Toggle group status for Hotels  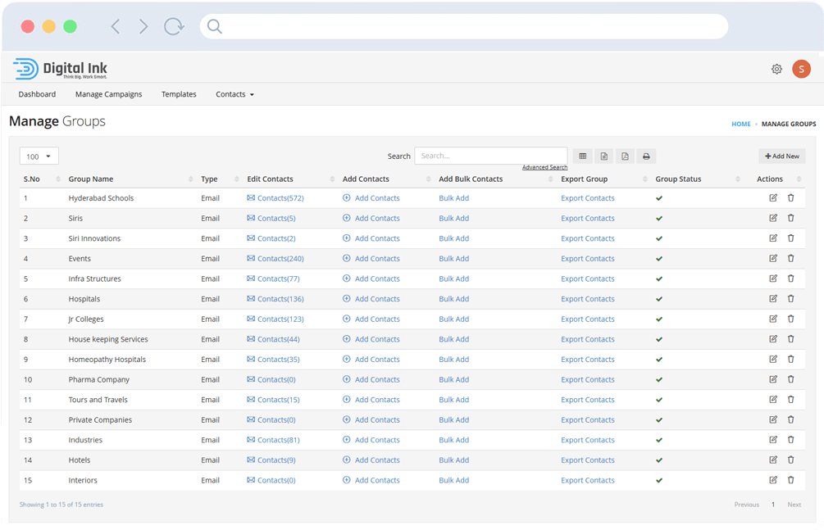pyautogui.click(x=659, y=460)
